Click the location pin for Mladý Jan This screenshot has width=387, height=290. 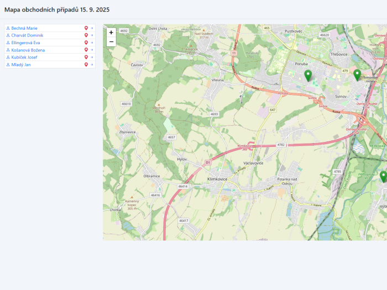[x=86, y=65]
